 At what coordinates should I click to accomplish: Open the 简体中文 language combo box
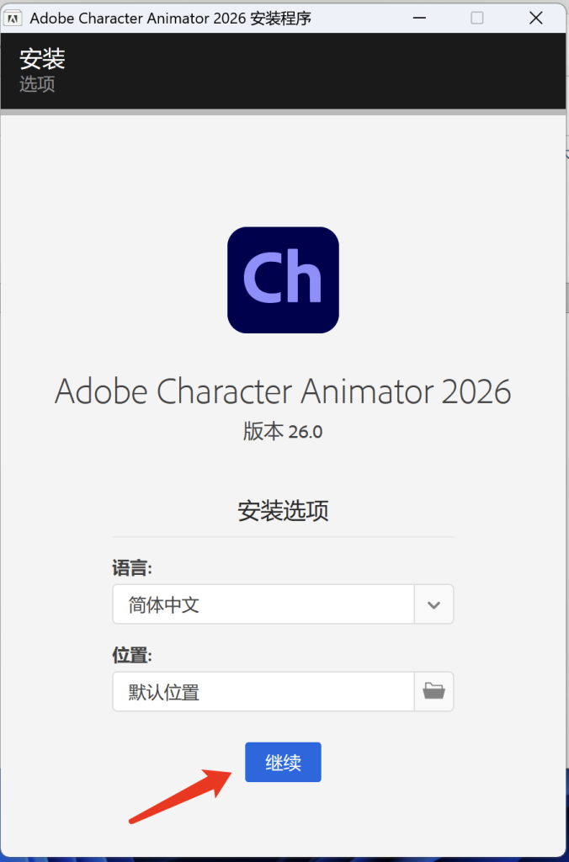pyautogui.click(x=263, y=604)
